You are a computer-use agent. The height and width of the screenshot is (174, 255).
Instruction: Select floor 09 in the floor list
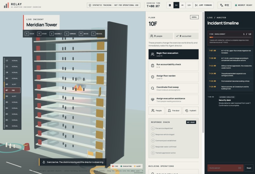click(x=12, y=78)
